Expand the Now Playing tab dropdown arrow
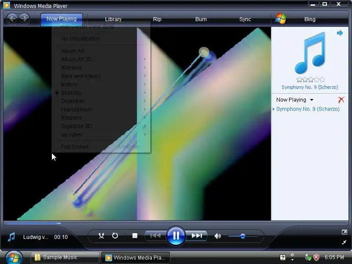Screen dimensions: 352x264 click(x=61, y=24)
